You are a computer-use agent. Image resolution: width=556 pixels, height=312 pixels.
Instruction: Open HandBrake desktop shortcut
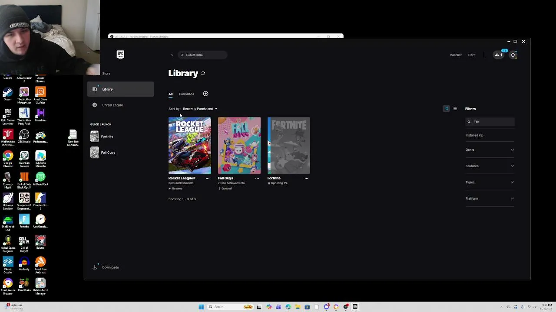click(x=24, y=285)
